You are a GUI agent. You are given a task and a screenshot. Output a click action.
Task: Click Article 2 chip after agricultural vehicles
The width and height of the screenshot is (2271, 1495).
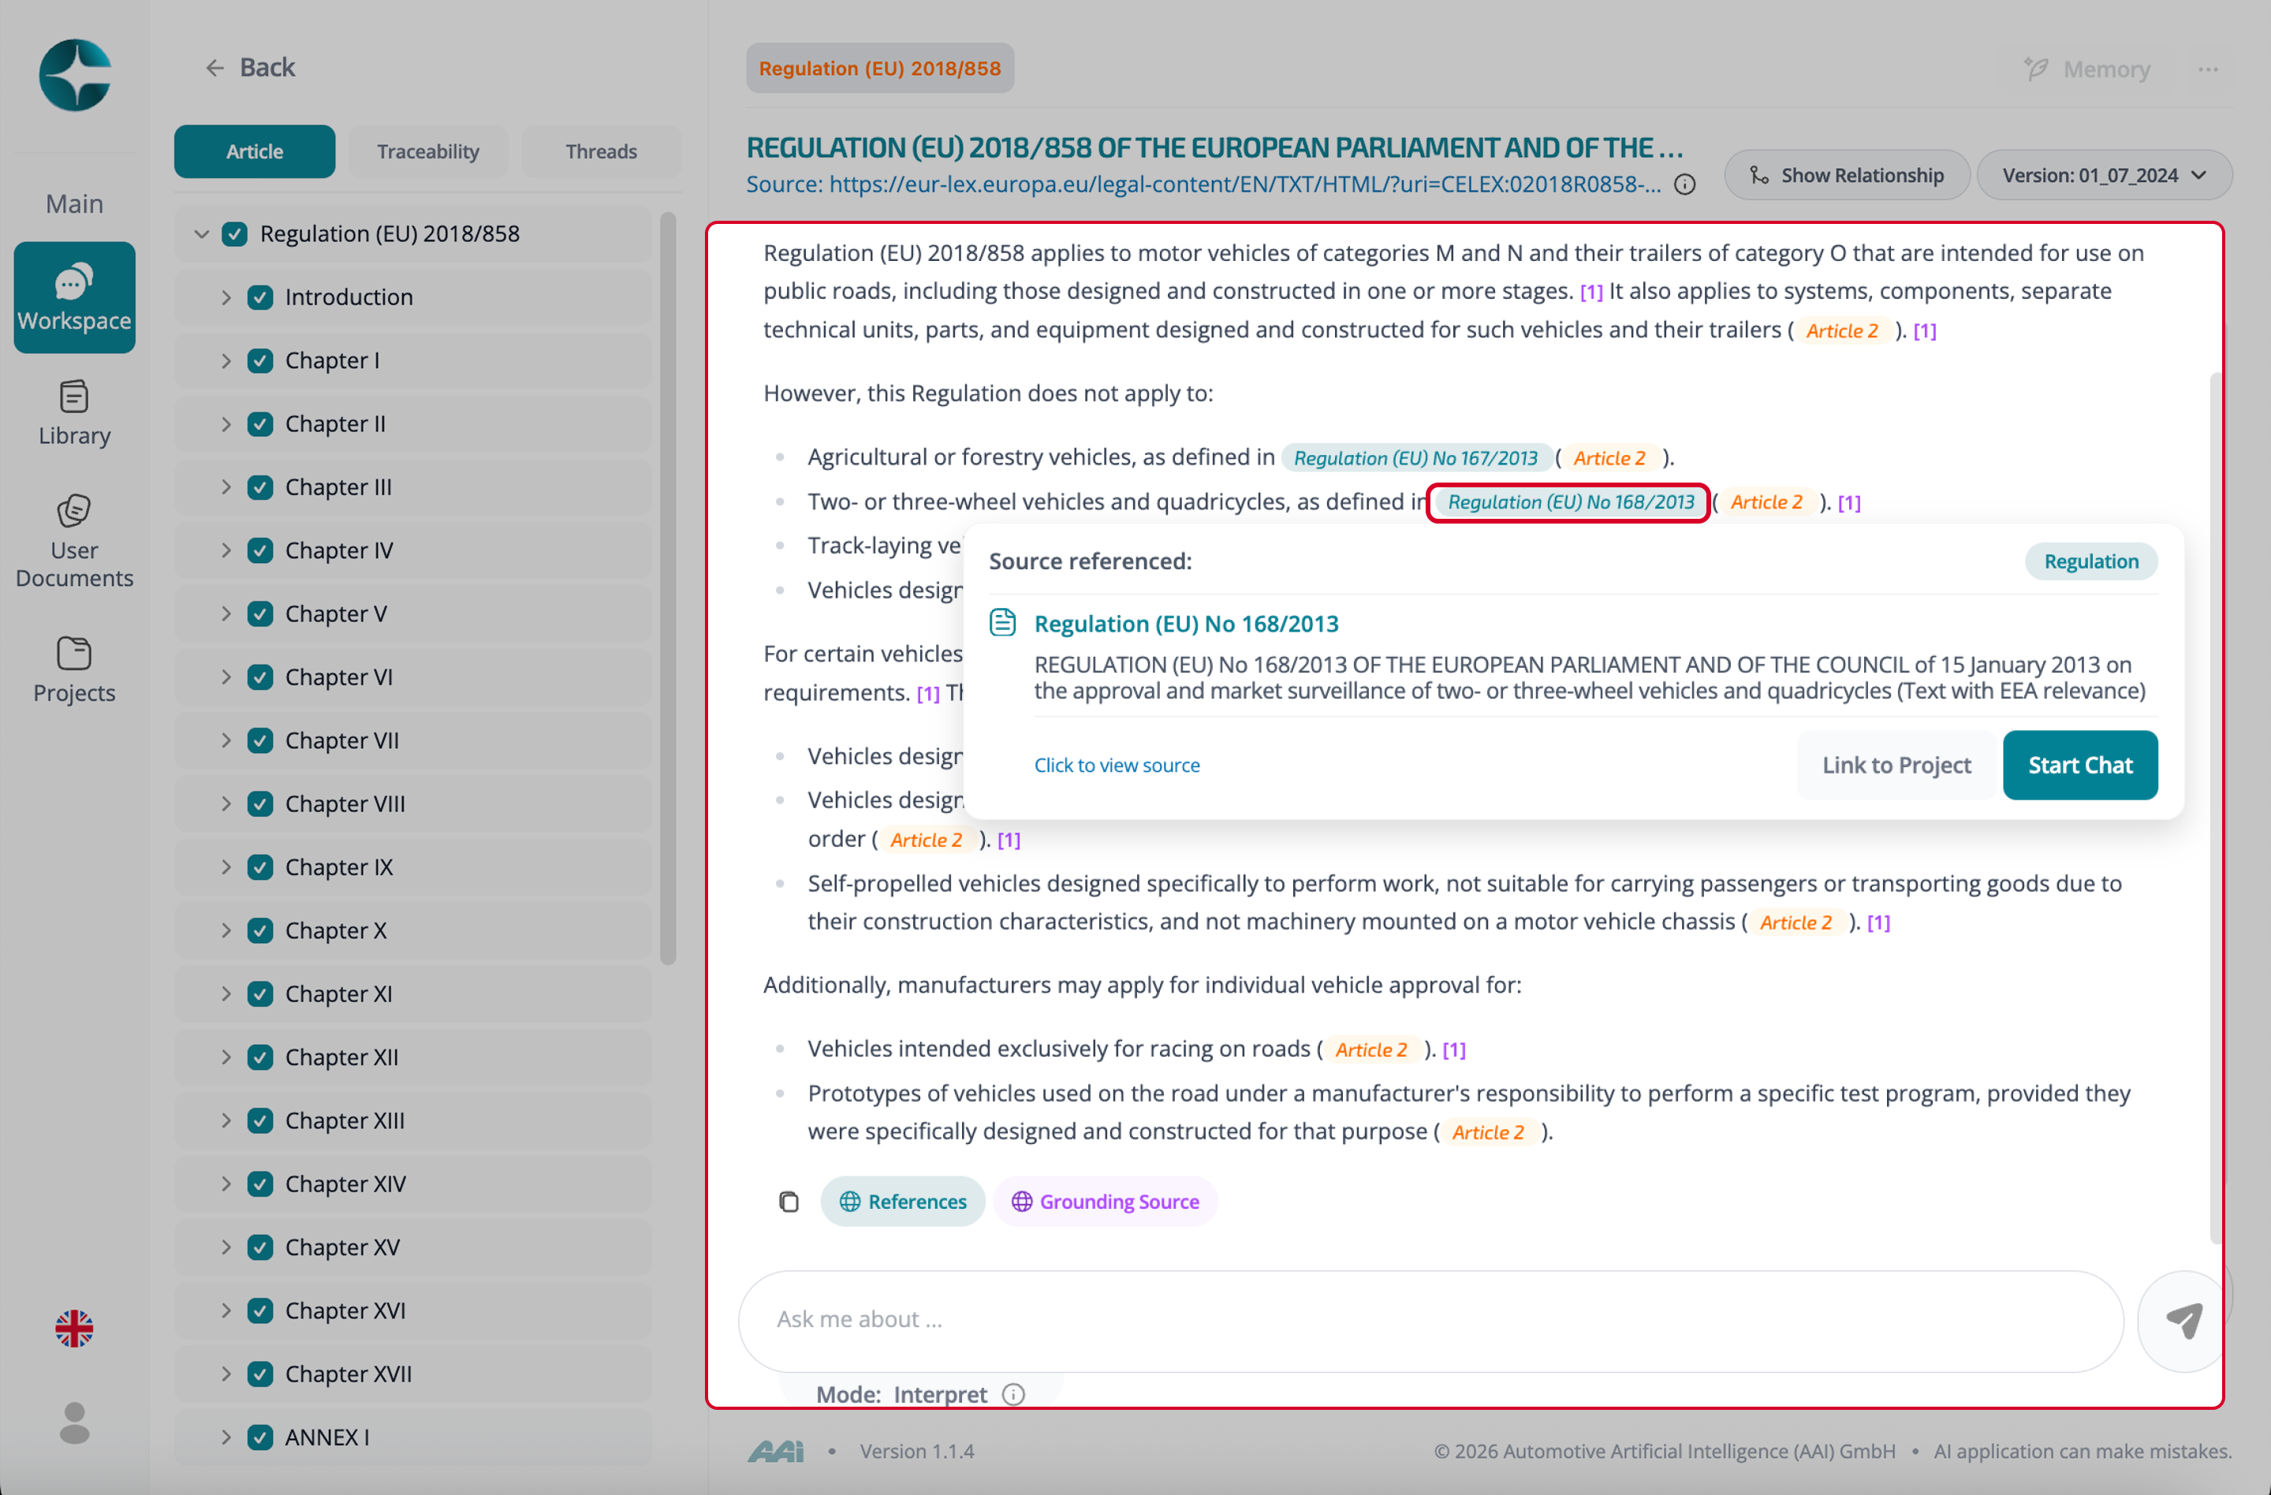1609,458
